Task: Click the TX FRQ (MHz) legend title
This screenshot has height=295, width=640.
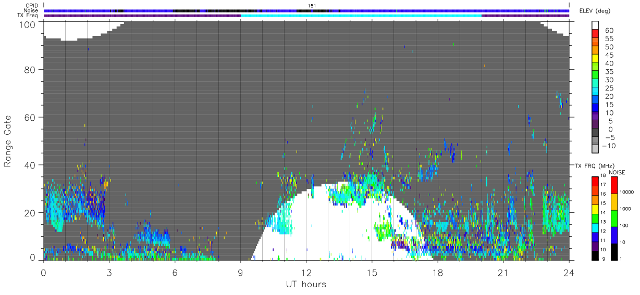Action: tap(595, 165)
